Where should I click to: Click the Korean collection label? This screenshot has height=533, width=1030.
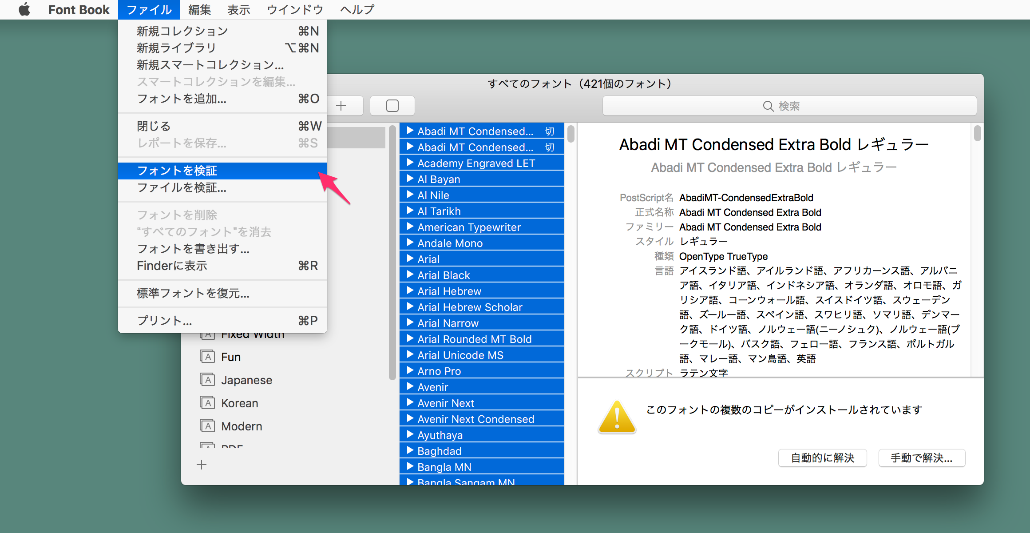click(240, 403)
